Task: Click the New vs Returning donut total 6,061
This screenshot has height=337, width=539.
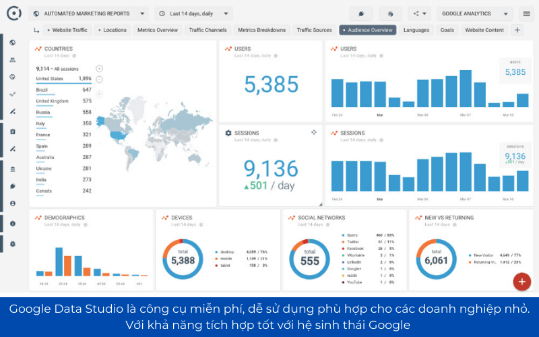Action: (436, 259)
